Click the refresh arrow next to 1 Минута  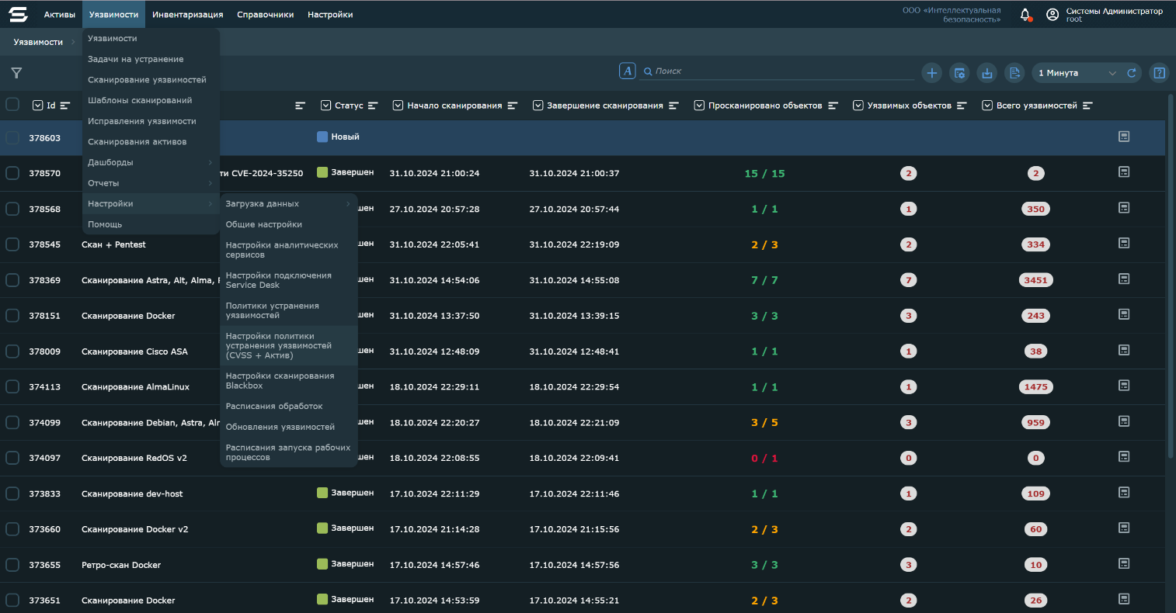pyautogui.click(x=1132, y=73)
